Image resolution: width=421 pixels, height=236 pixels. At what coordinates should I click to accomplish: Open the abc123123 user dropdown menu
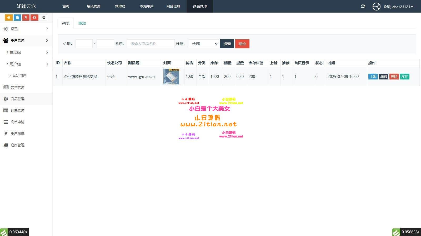tap(398, 7)
